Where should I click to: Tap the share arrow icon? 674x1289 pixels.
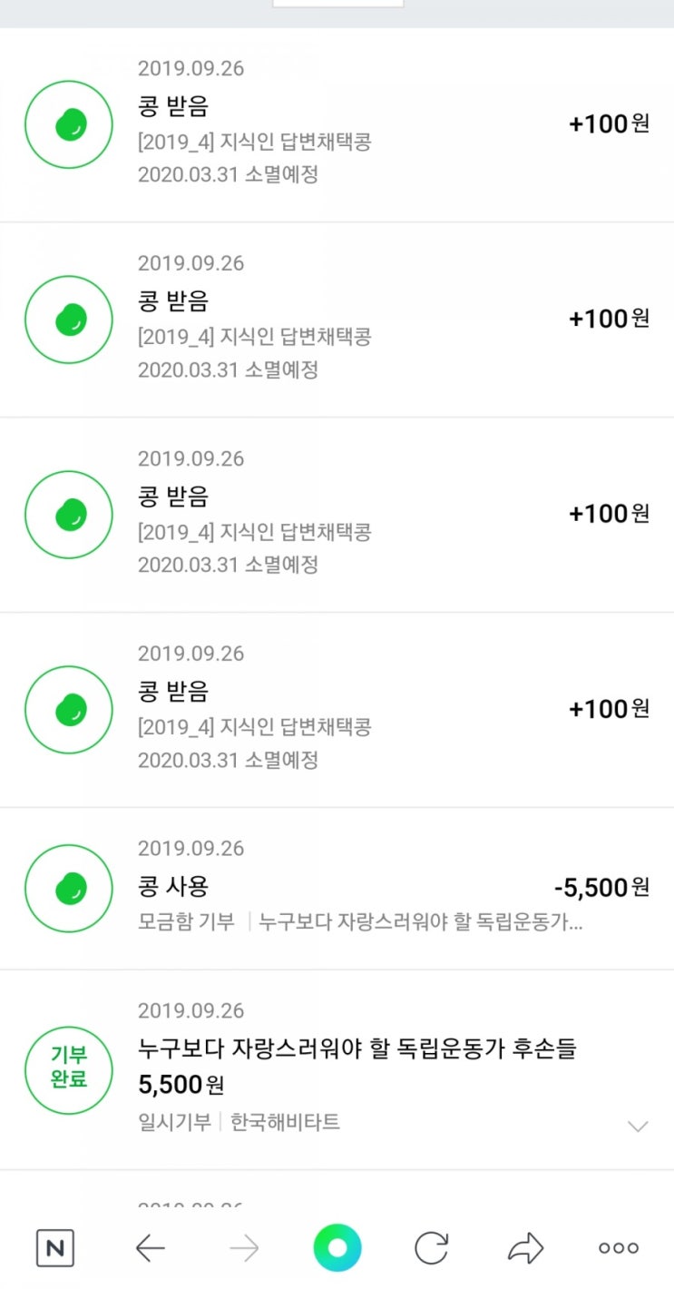coord(524,1248)
